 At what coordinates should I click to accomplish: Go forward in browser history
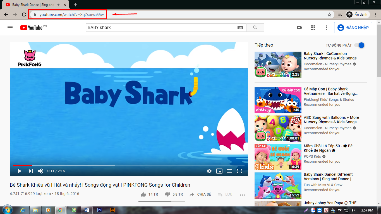[x=15, y=15]
